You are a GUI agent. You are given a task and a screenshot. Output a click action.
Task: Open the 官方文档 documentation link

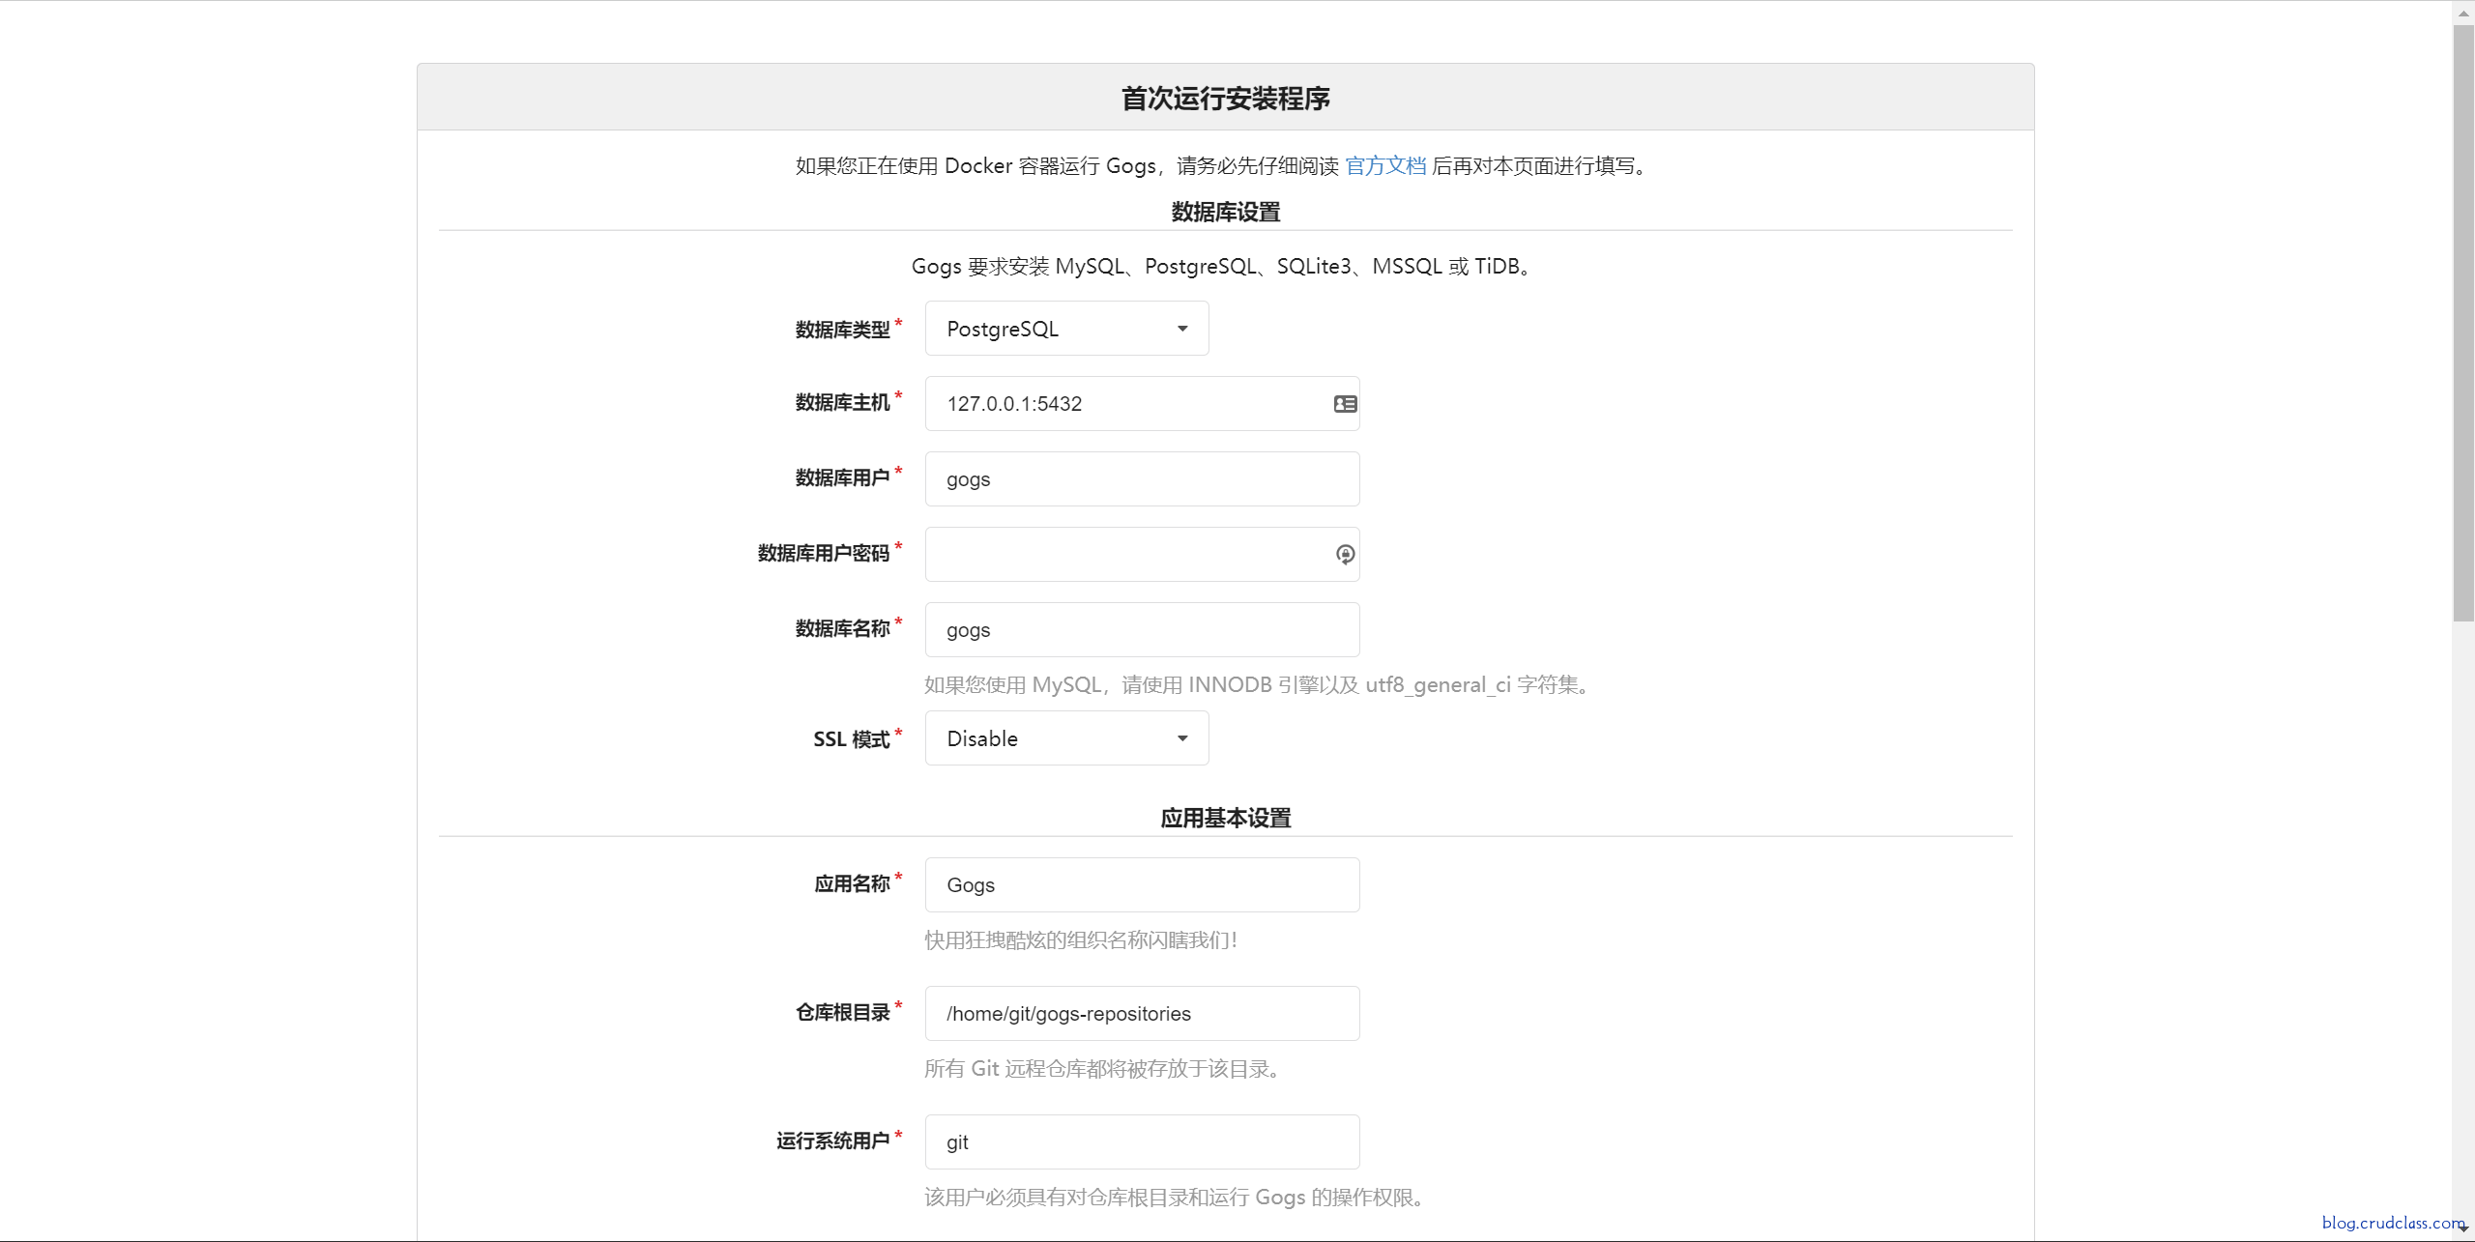click(x=1385, y=164)
